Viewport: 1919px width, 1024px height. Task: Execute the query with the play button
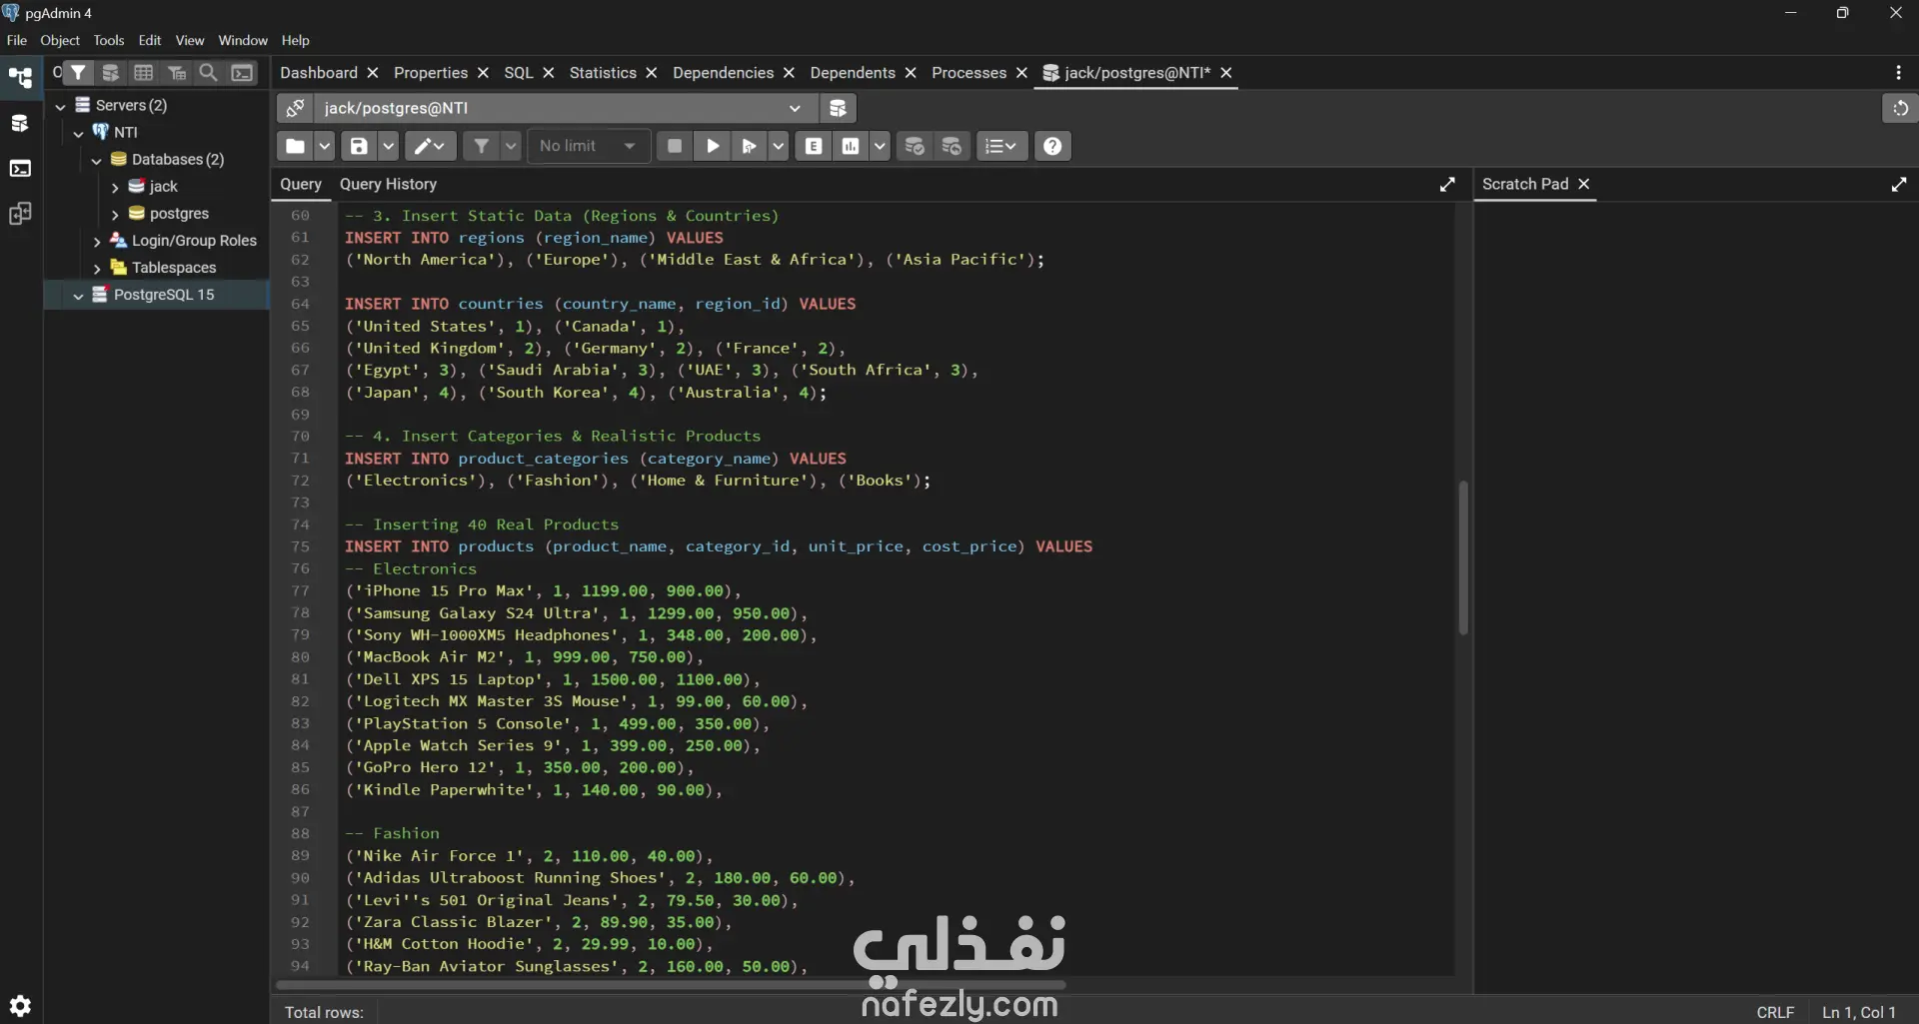coord(713,146)
